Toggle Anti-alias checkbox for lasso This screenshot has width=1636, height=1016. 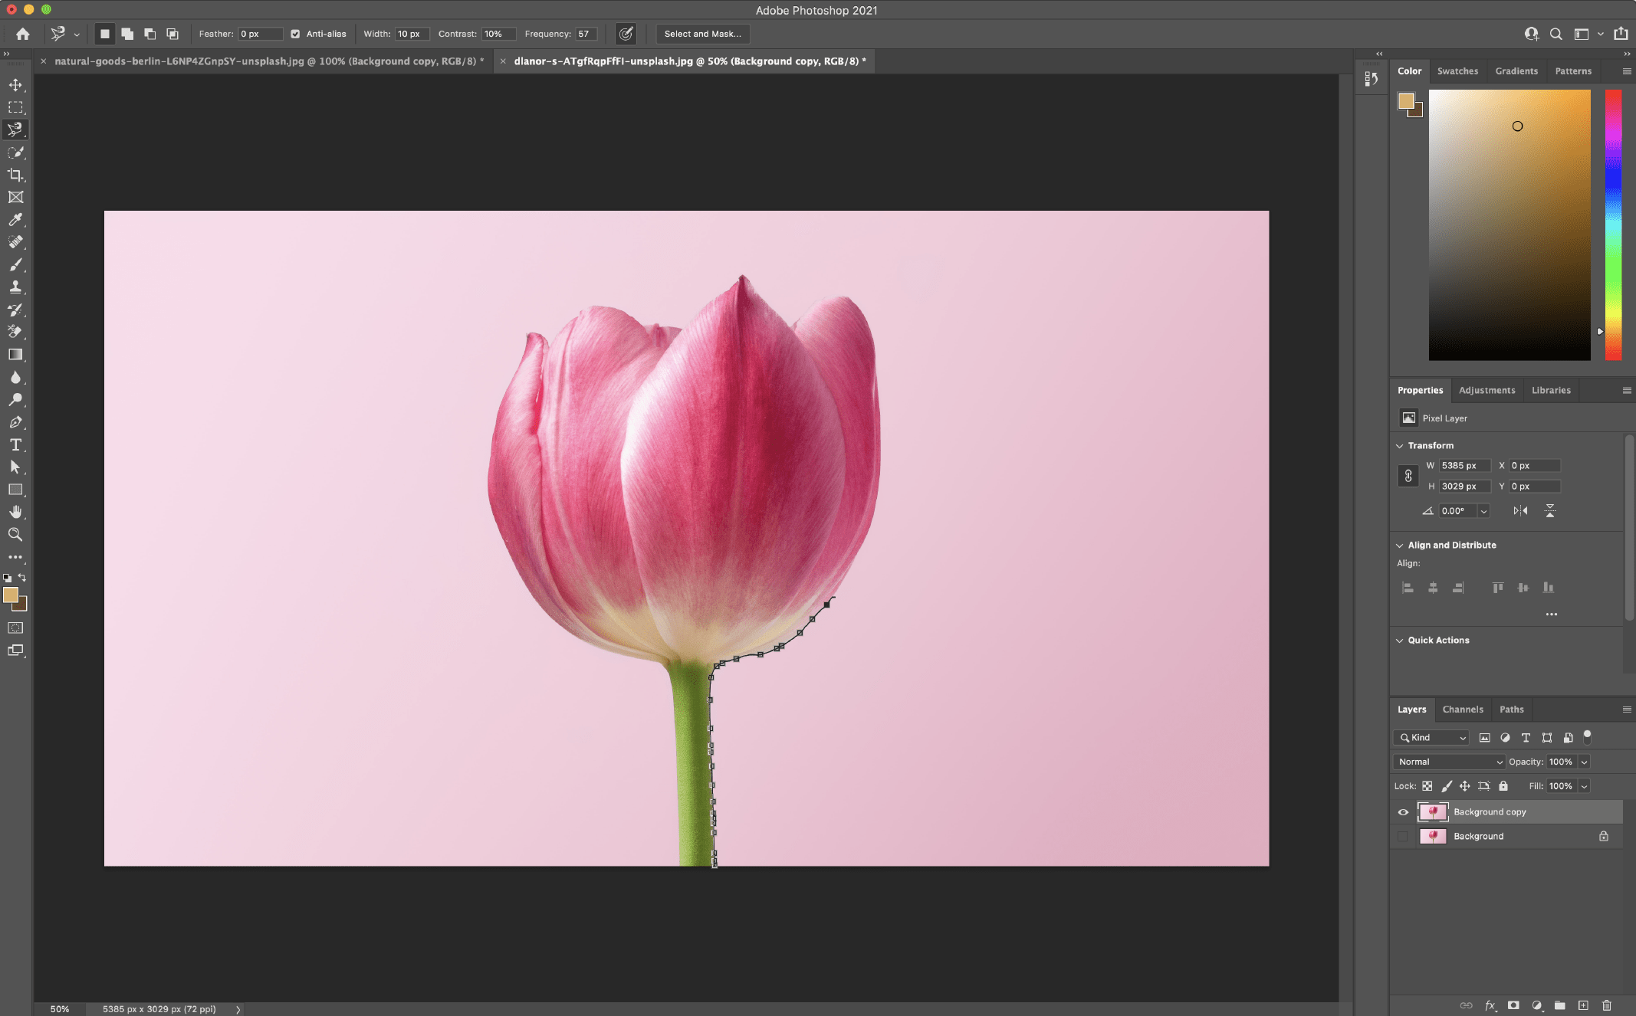(294, 33)
